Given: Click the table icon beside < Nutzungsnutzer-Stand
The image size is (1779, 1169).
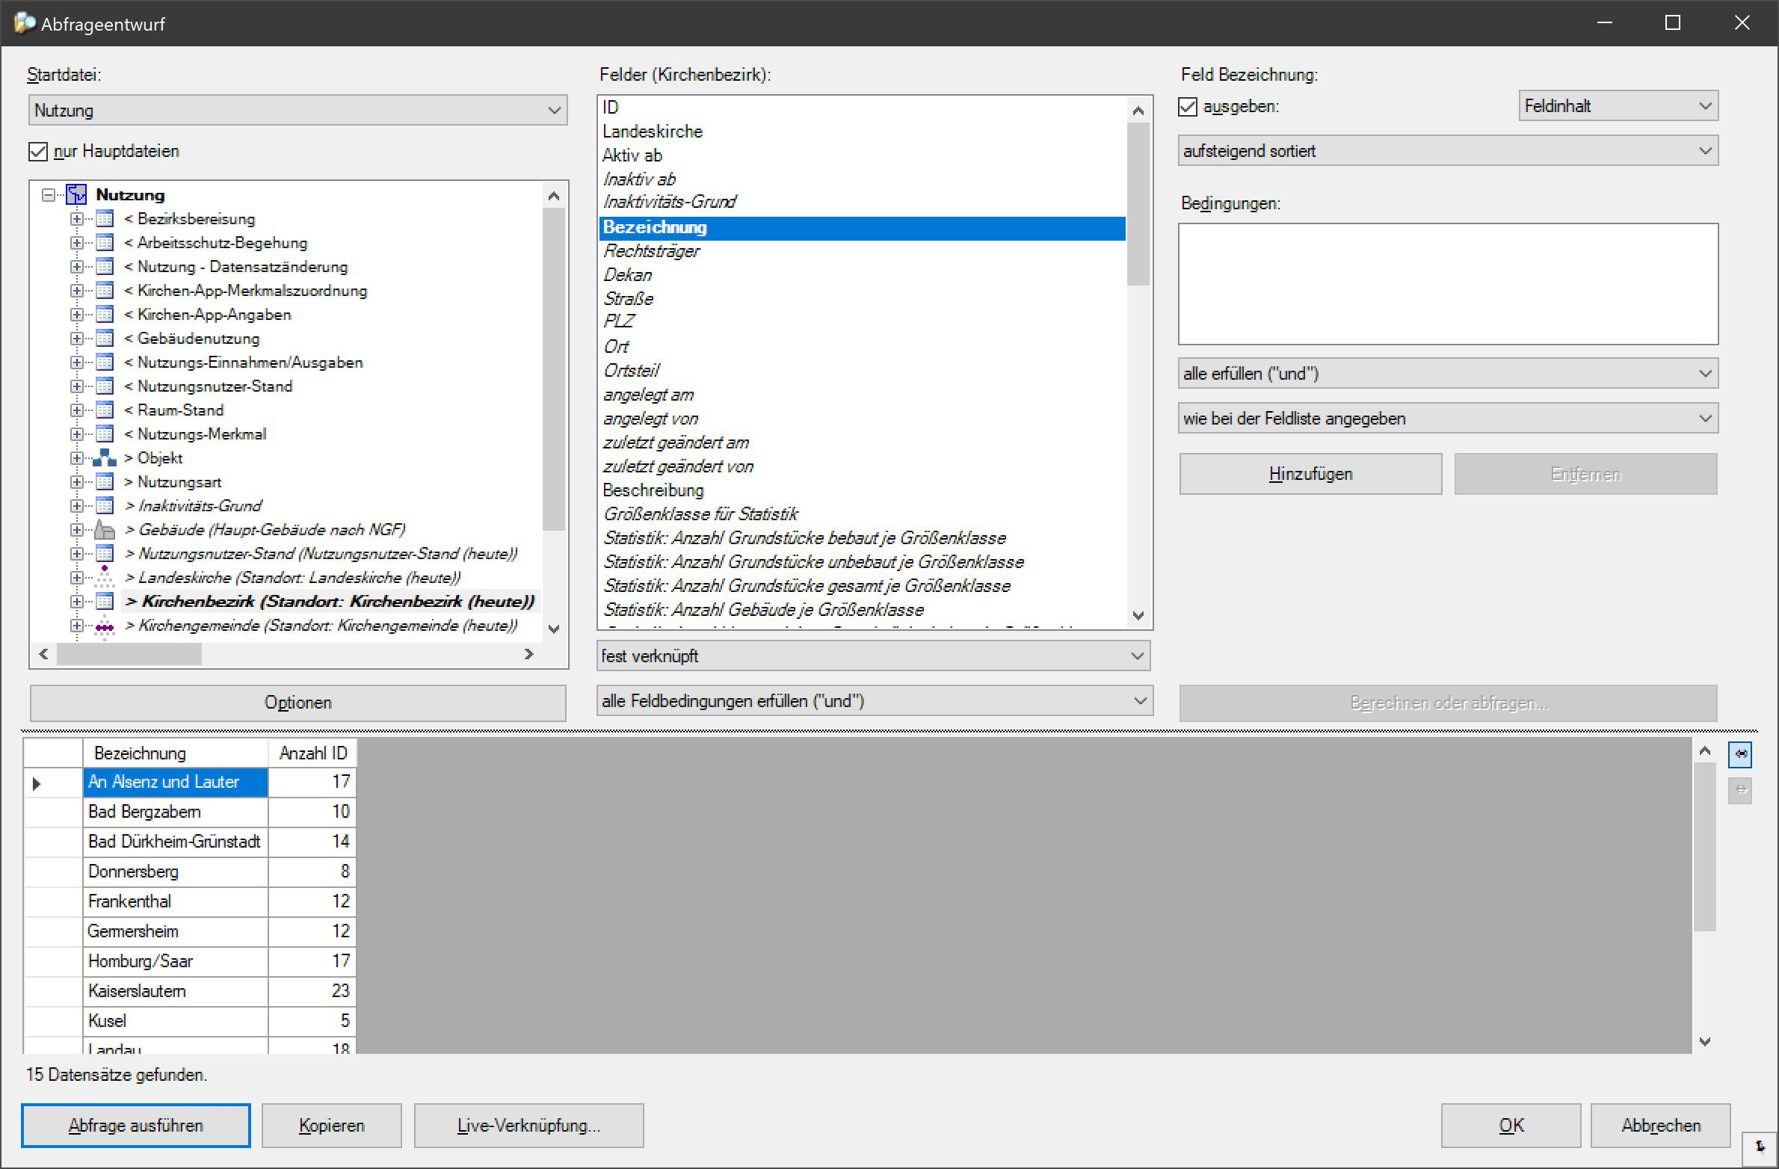Looking at the screenshot, I should point(105,386).
